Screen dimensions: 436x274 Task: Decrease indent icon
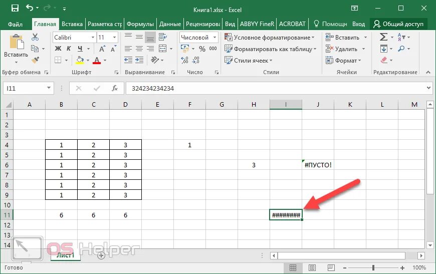click(x=128, y=60)
